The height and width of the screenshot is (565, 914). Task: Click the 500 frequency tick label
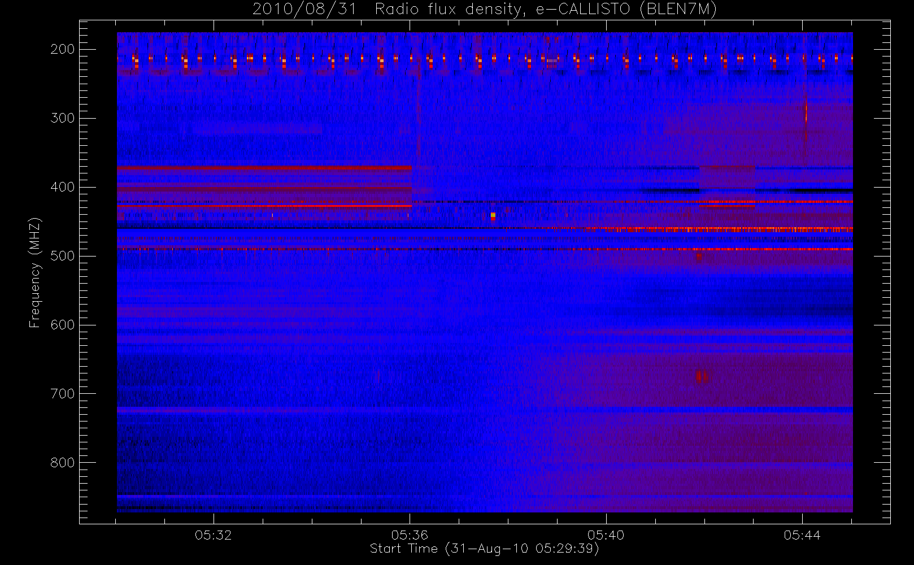[62, 256]
